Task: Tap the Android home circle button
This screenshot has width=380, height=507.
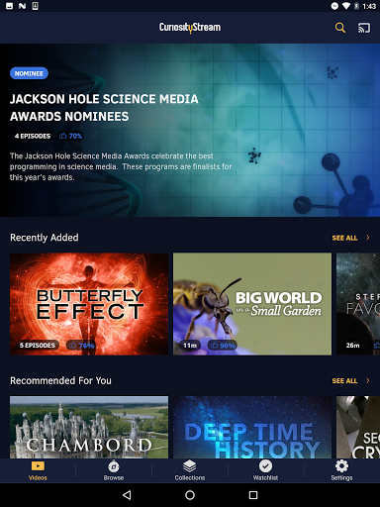Action: coord(190,495)
